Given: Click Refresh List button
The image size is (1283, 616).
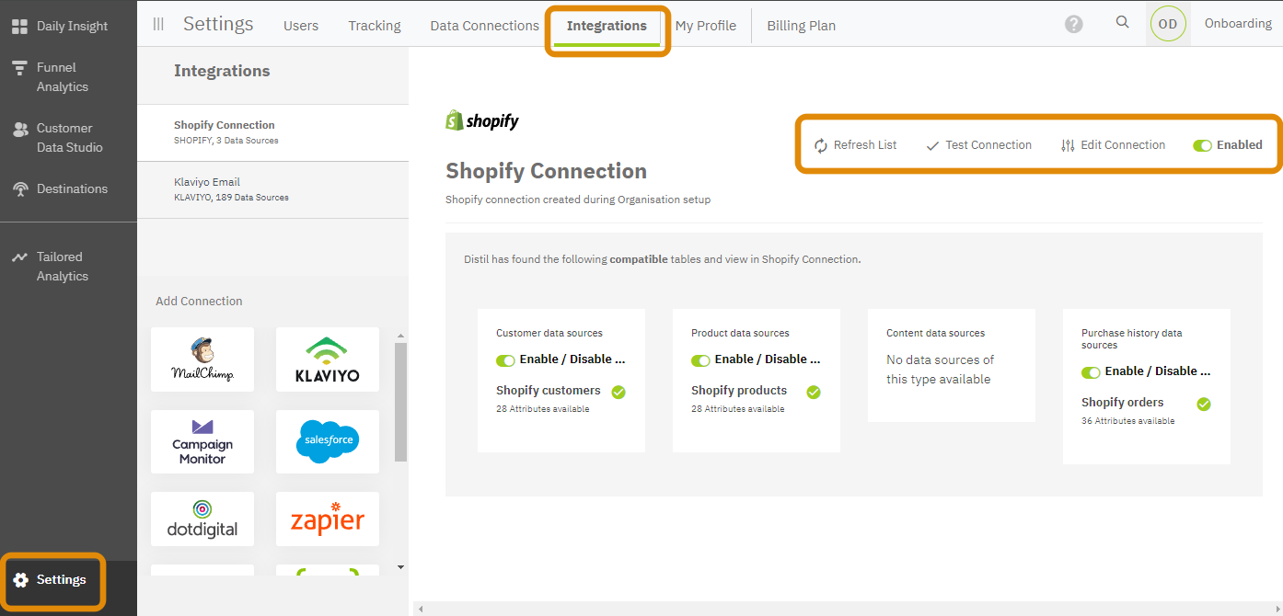Looking at the screenshot, I should (855, 145).
